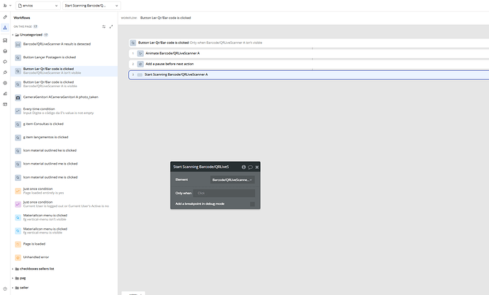Select MaterialIcon menu clicked, vertical-menu is visible workflow
The image size is (489, 295).
tap(64, 230)
